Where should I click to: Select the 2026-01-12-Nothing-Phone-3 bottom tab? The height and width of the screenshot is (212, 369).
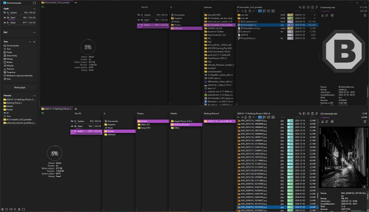click(x=57, y=109)
